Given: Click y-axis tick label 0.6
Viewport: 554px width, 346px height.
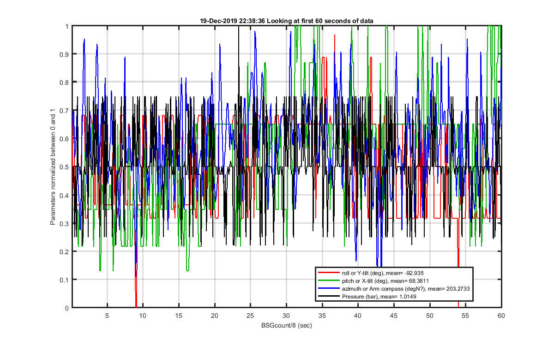Looking at the screenshot, I should 64,139.
